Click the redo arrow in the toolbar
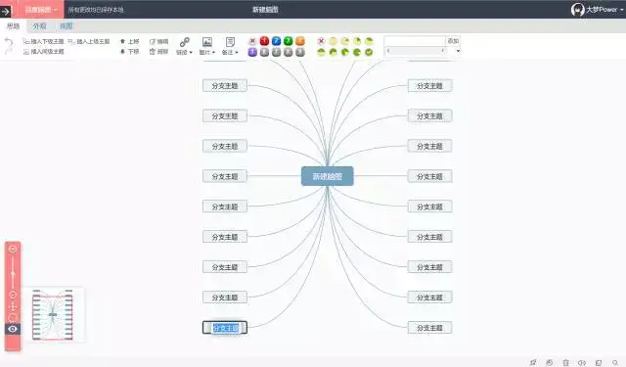 (x=8, y=51)
